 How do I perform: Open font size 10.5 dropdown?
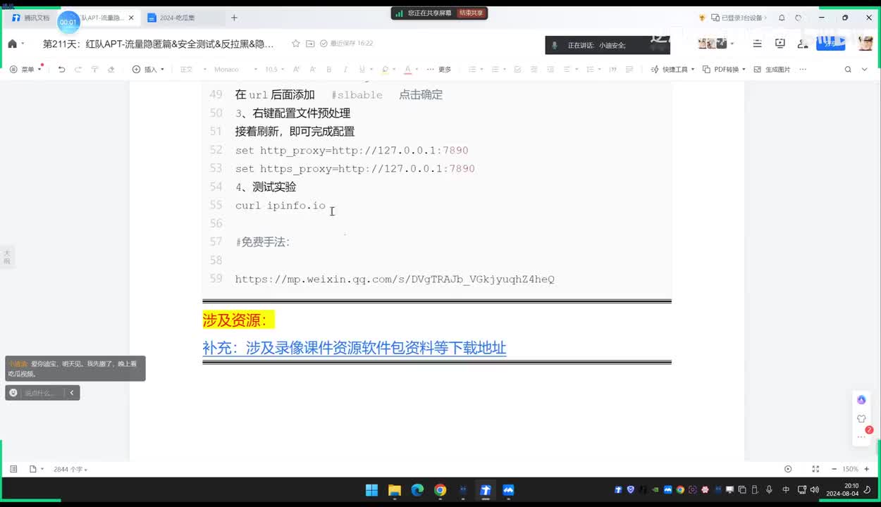click(x=274, y=69)
